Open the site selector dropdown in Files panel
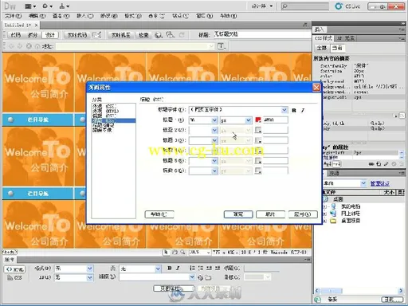Image resolution: width=408 pixels, height=306 pixels. pyautogui.click(x=363, y=183)
